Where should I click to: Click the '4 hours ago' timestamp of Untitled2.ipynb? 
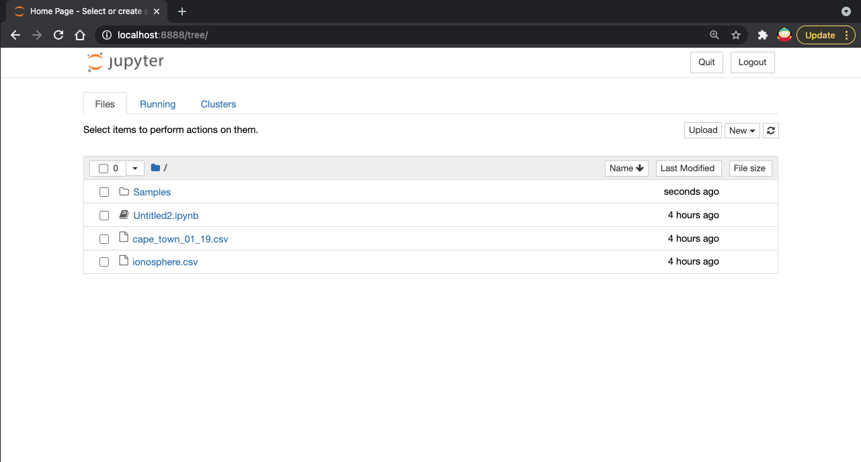pyautogui.click(x=694, y=215)
